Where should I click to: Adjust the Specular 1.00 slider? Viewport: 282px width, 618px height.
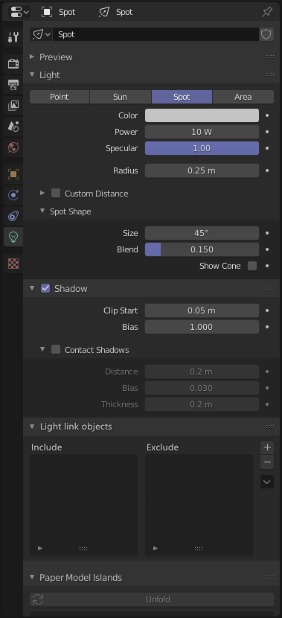click(x=202, y=148)
